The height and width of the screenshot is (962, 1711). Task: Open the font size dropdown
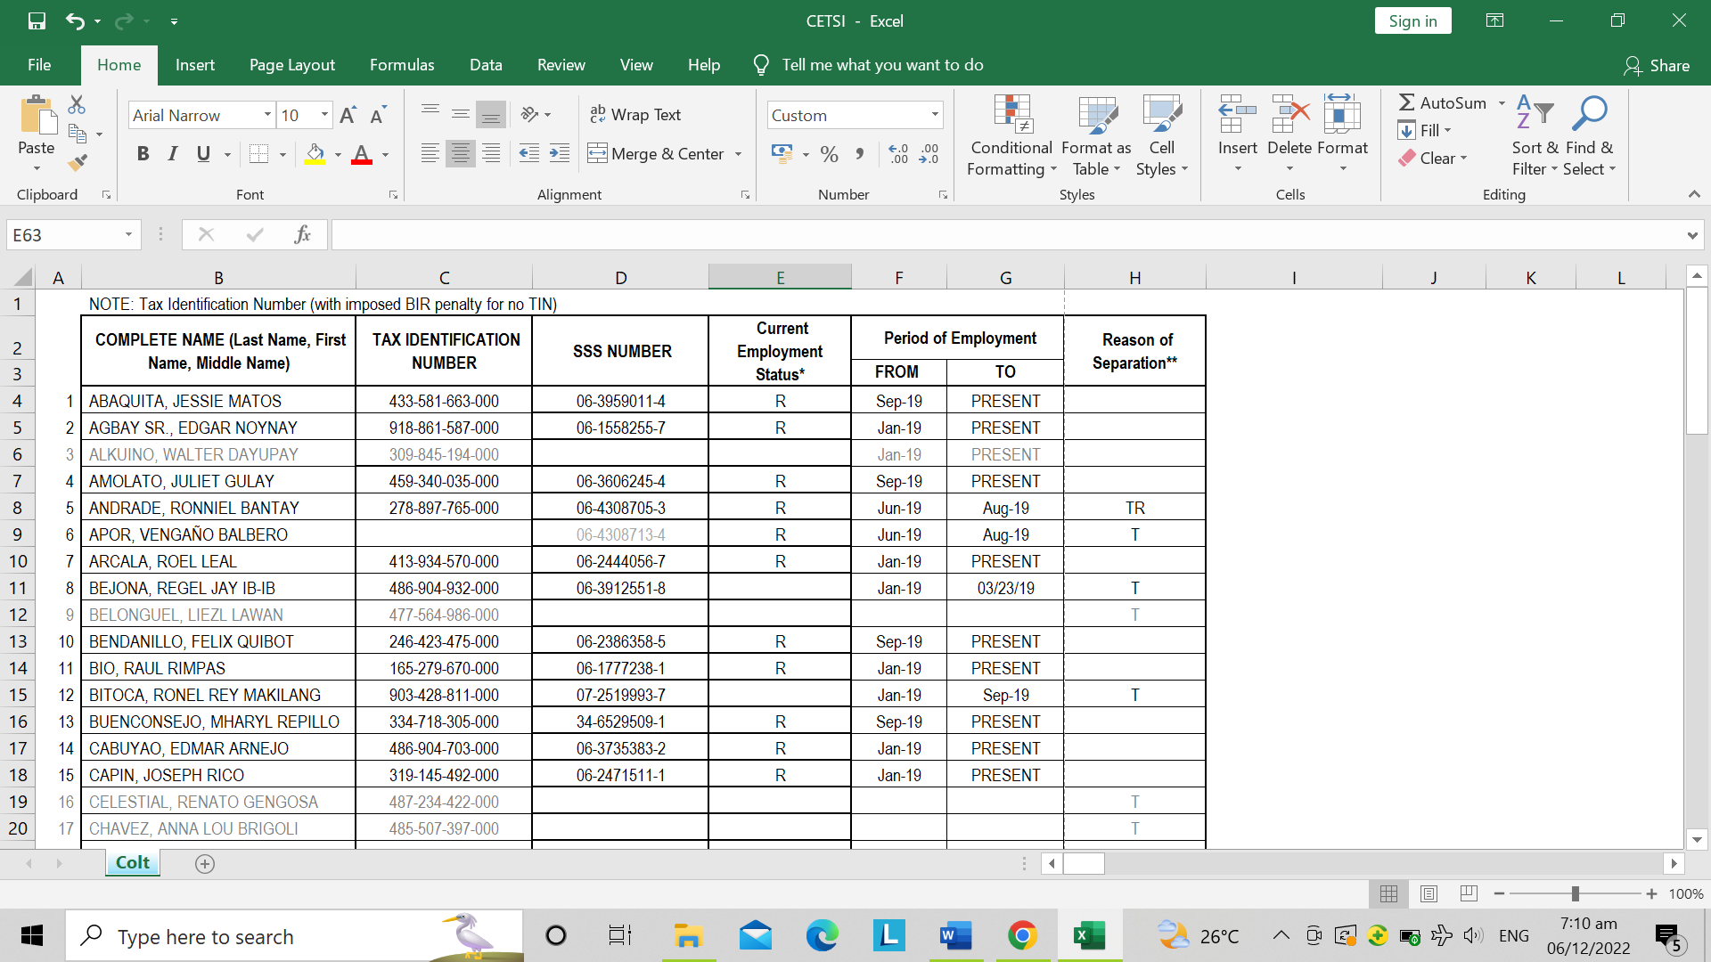click(325, 115)
